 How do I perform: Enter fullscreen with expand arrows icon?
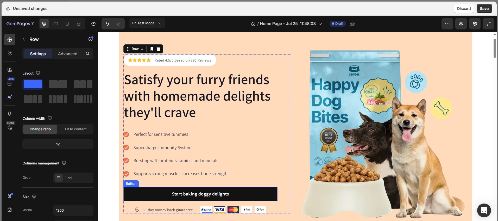tap(489, 24)
